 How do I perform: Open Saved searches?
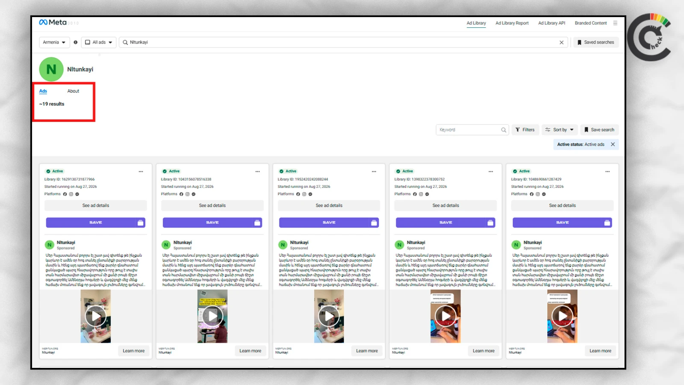click(x=596, y=42)
